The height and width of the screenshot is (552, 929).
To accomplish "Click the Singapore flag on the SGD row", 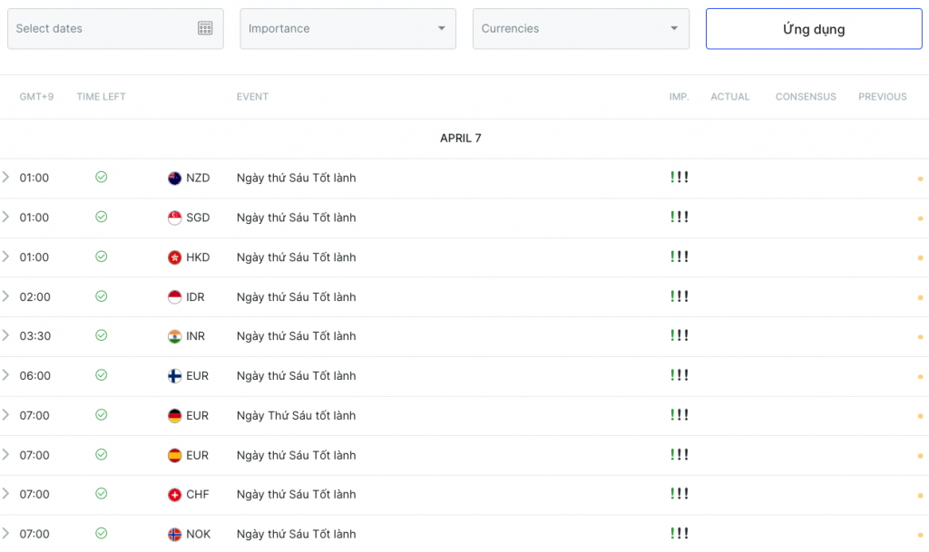I will (x=172, y=218).
